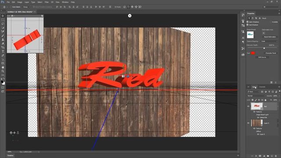This screenshot has height=158, width=281.
Task: Open the File menu
Action: tap(8, 2)
